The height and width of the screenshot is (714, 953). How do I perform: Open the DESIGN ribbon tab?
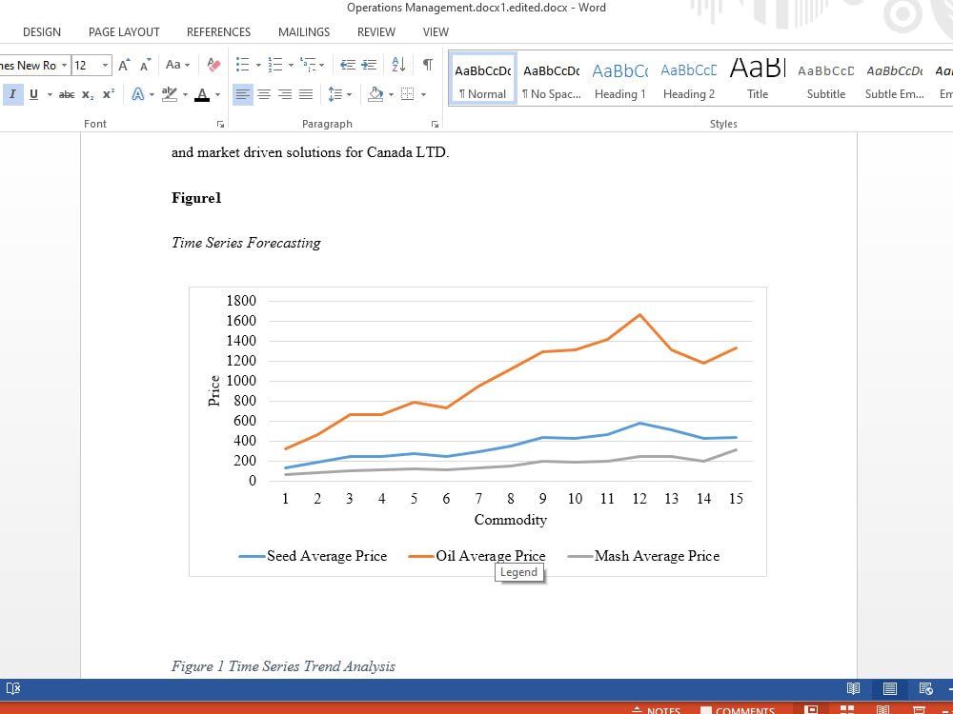click(x=42, y=32)
